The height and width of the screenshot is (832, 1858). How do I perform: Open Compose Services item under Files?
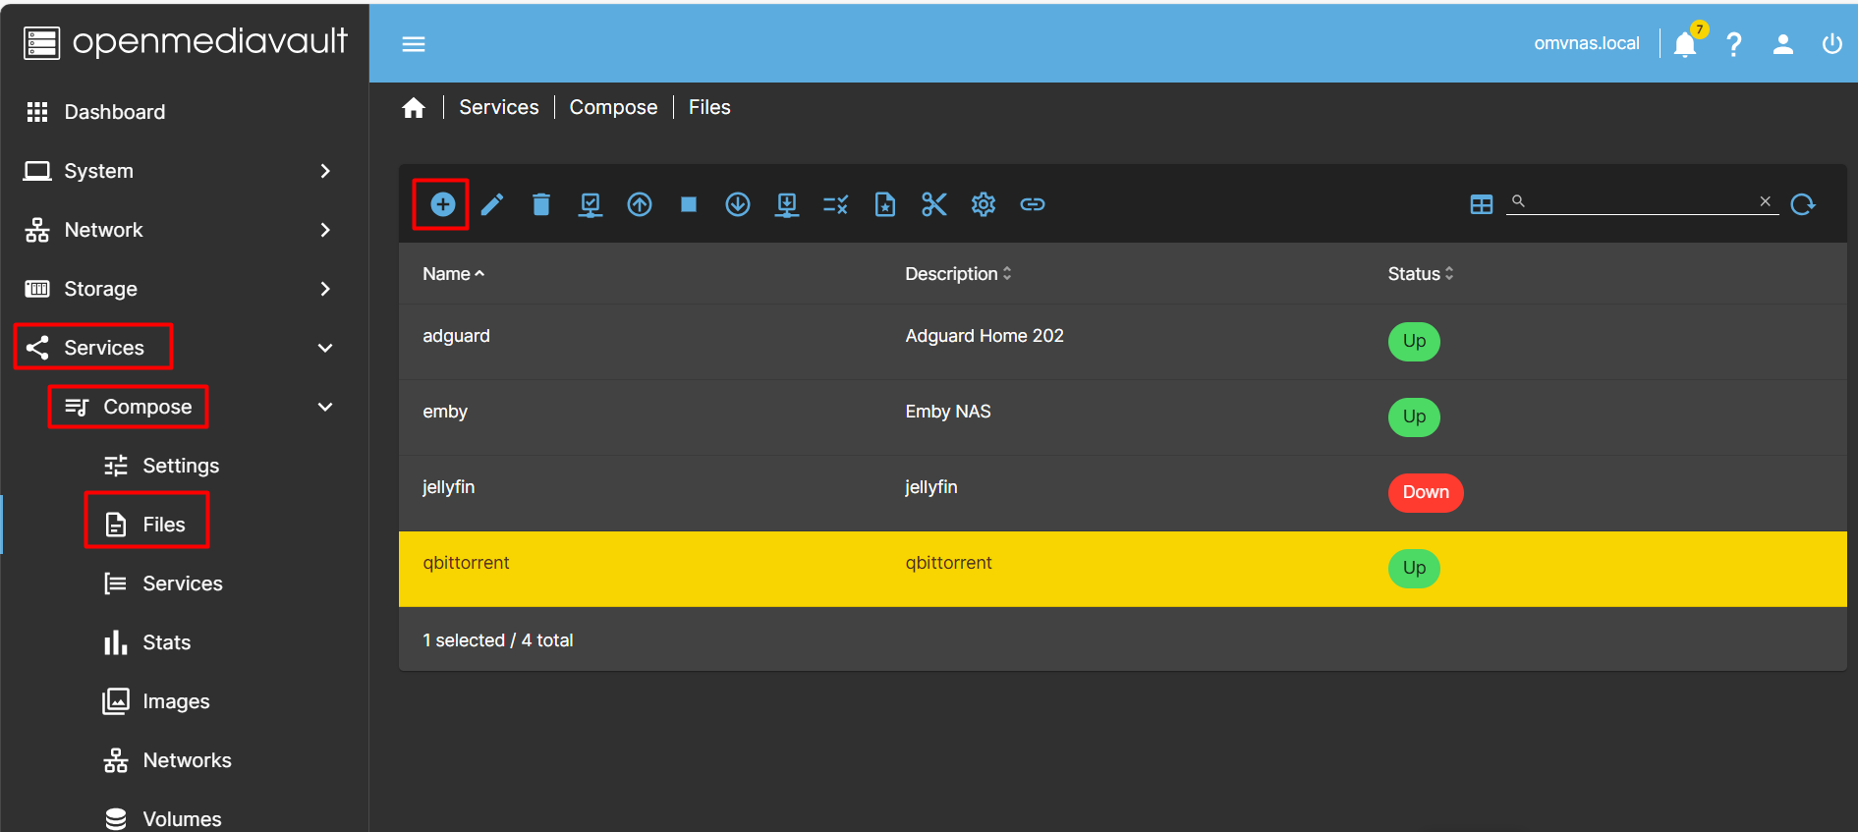coord(185,583)
